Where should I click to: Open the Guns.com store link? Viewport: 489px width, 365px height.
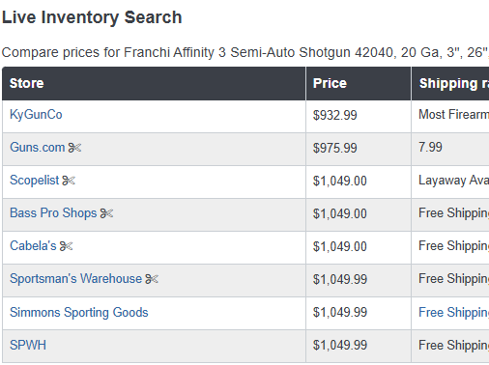[38, 148]
